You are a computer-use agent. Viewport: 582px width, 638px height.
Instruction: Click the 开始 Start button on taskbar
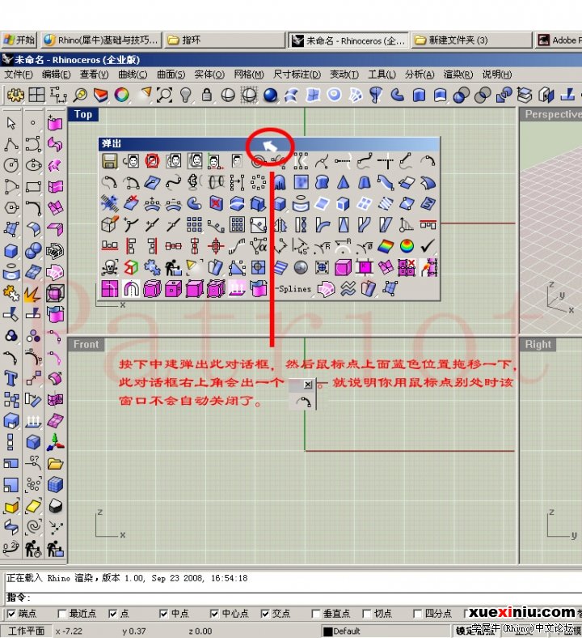tap(19, 40)
